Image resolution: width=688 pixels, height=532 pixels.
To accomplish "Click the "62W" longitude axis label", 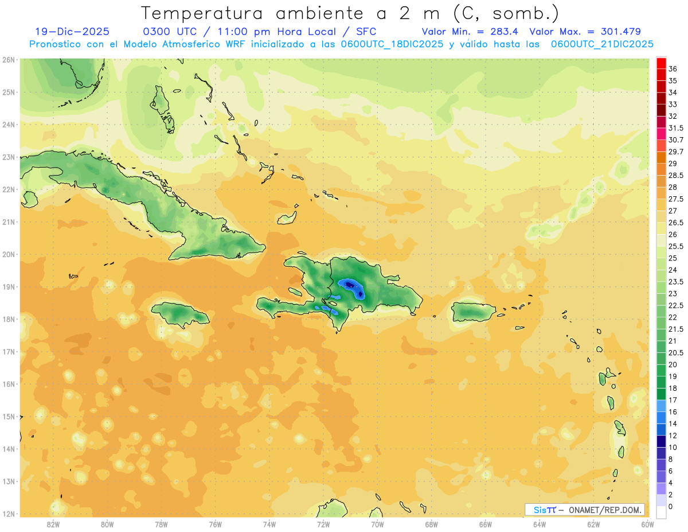I will pos(593,524).
